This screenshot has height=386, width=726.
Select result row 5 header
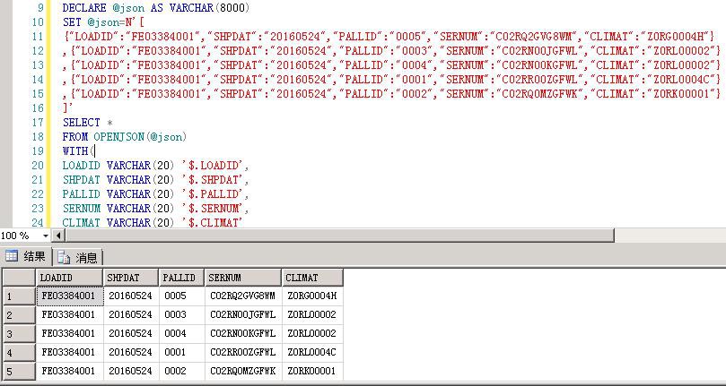pyautogui.click(x=18, y=371)
